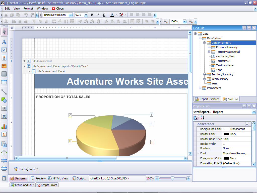Image resolution: width=257 pixels, height=193 pixels.
Task: Open the Scripts Errors panel
Action: [47, 185]
